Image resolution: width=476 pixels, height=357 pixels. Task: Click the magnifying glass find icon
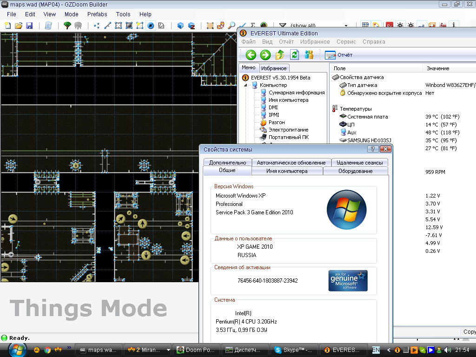(231, 26)
